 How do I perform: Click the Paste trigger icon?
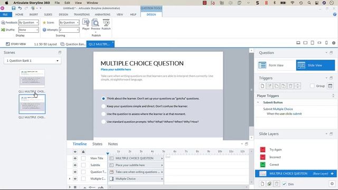point(283,86)
